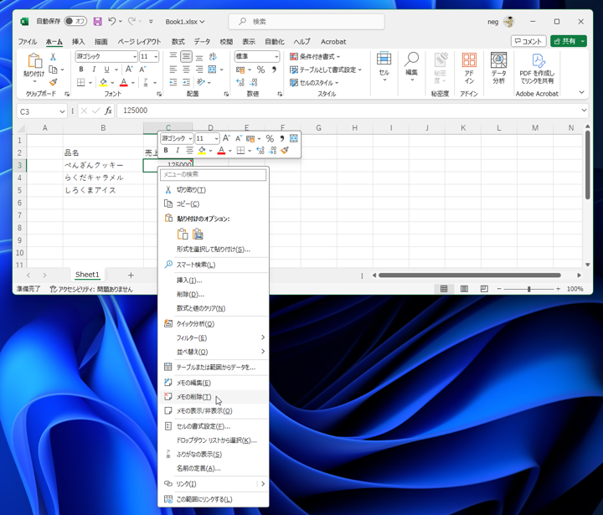Click the Cut scissors icon in ribbon

coord(53,57)
